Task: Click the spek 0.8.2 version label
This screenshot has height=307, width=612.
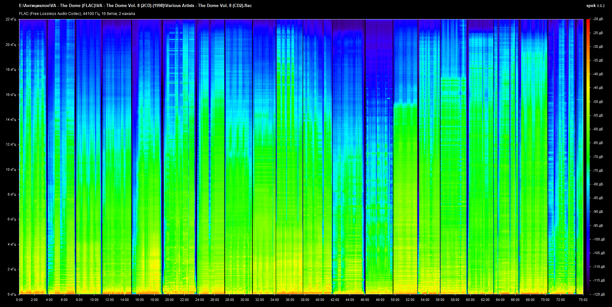Action: [595, 6]
